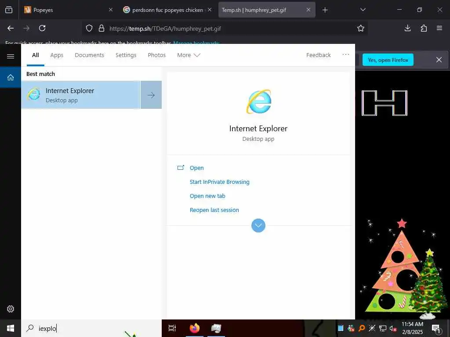Switch to Firefox on the taskbar

195,328
